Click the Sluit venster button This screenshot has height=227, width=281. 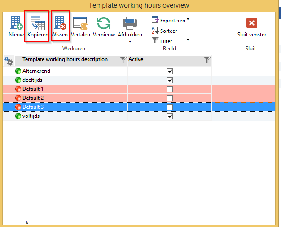click(x=251, y=27)
